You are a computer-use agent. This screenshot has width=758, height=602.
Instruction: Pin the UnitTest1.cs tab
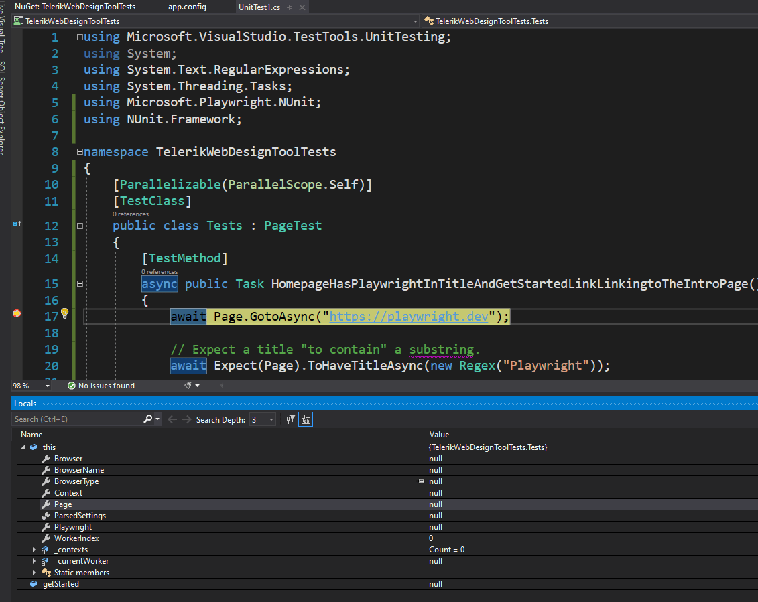pyautogui.click(x=290, y=7)
